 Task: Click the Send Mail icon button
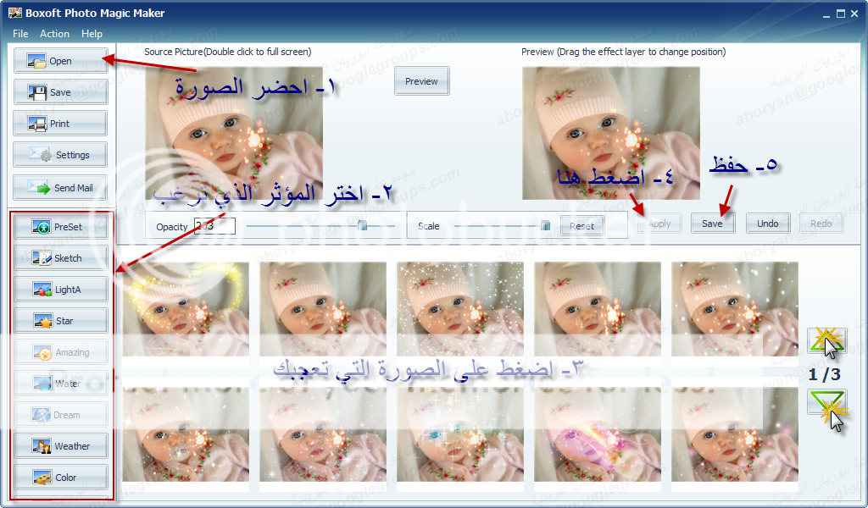[x=59, y=187]
